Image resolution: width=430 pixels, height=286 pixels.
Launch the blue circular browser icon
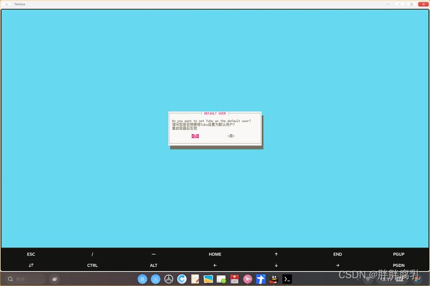[182, 279]
